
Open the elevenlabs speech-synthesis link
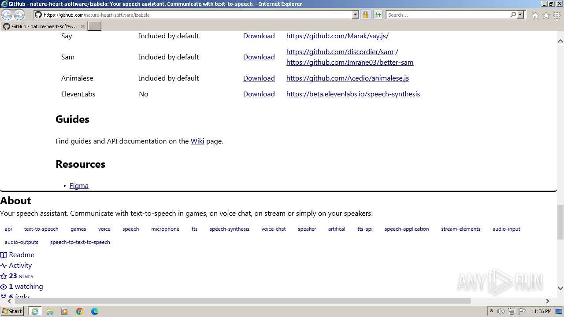pyautogui.click(x=353, y=94)
